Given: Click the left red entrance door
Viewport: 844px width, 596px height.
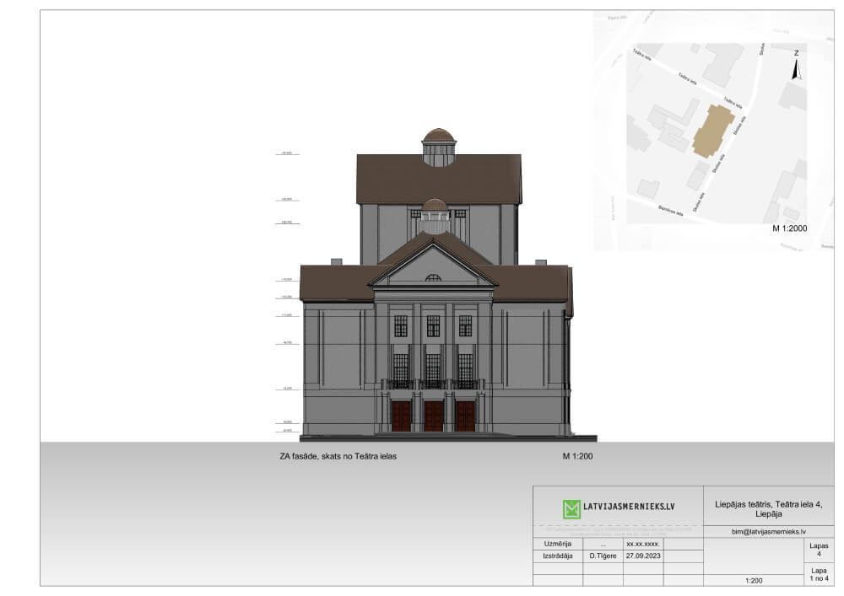Looking at the screenshot, I should (x=401, y=416).
